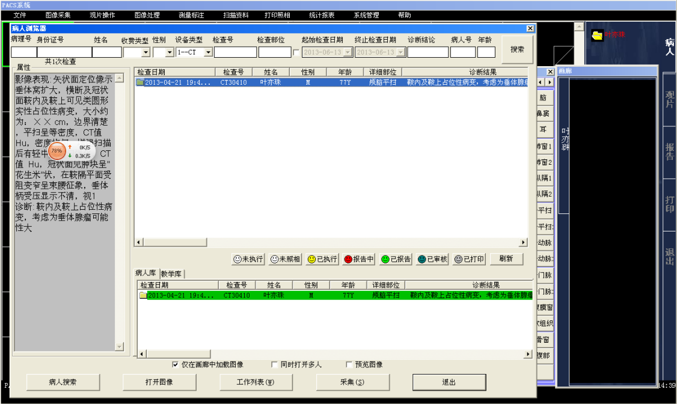This screenshot has width=677, height=404.
Task: Click the horizontal scrollbar thumb of lower exam list
Action: pos(178,354)
